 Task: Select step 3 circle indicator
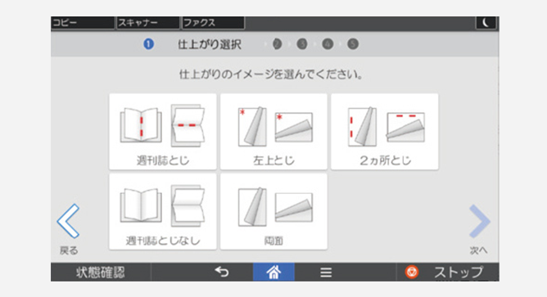(x=302, y=44)
